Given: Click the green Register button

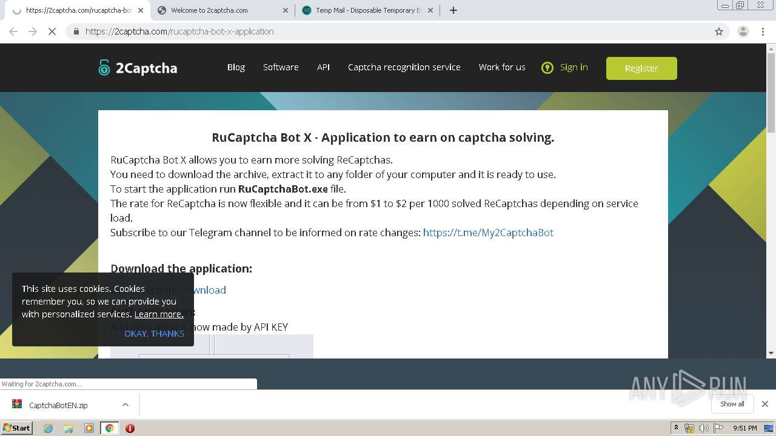Looking at the screenshot, I should (x=641, y=68).
